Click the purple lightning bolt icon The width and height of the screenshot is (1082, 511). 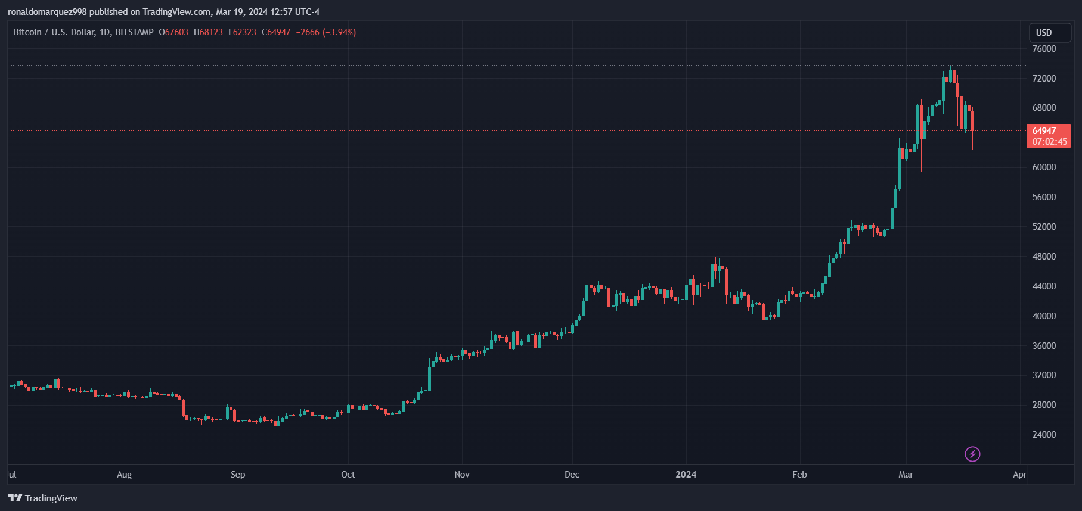tap(972, 454)
